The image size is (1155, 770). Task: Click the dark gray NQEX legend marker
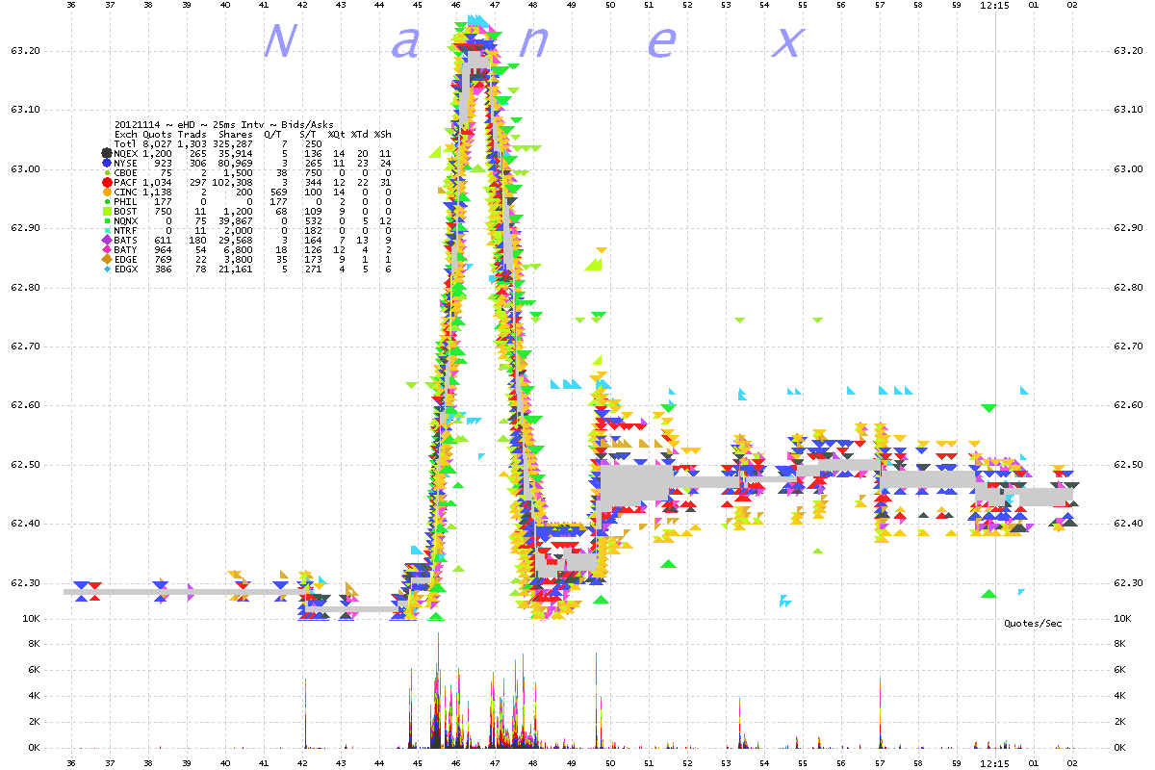pyautogui.click(x=107, y=154)
